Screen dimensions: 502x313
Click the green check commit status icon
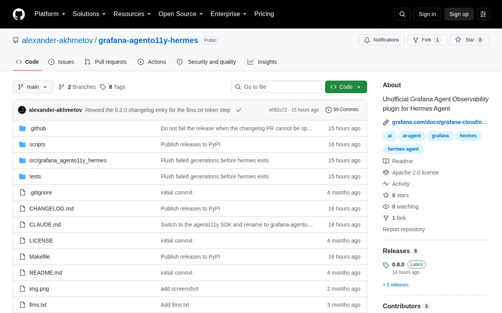[239, 110]
